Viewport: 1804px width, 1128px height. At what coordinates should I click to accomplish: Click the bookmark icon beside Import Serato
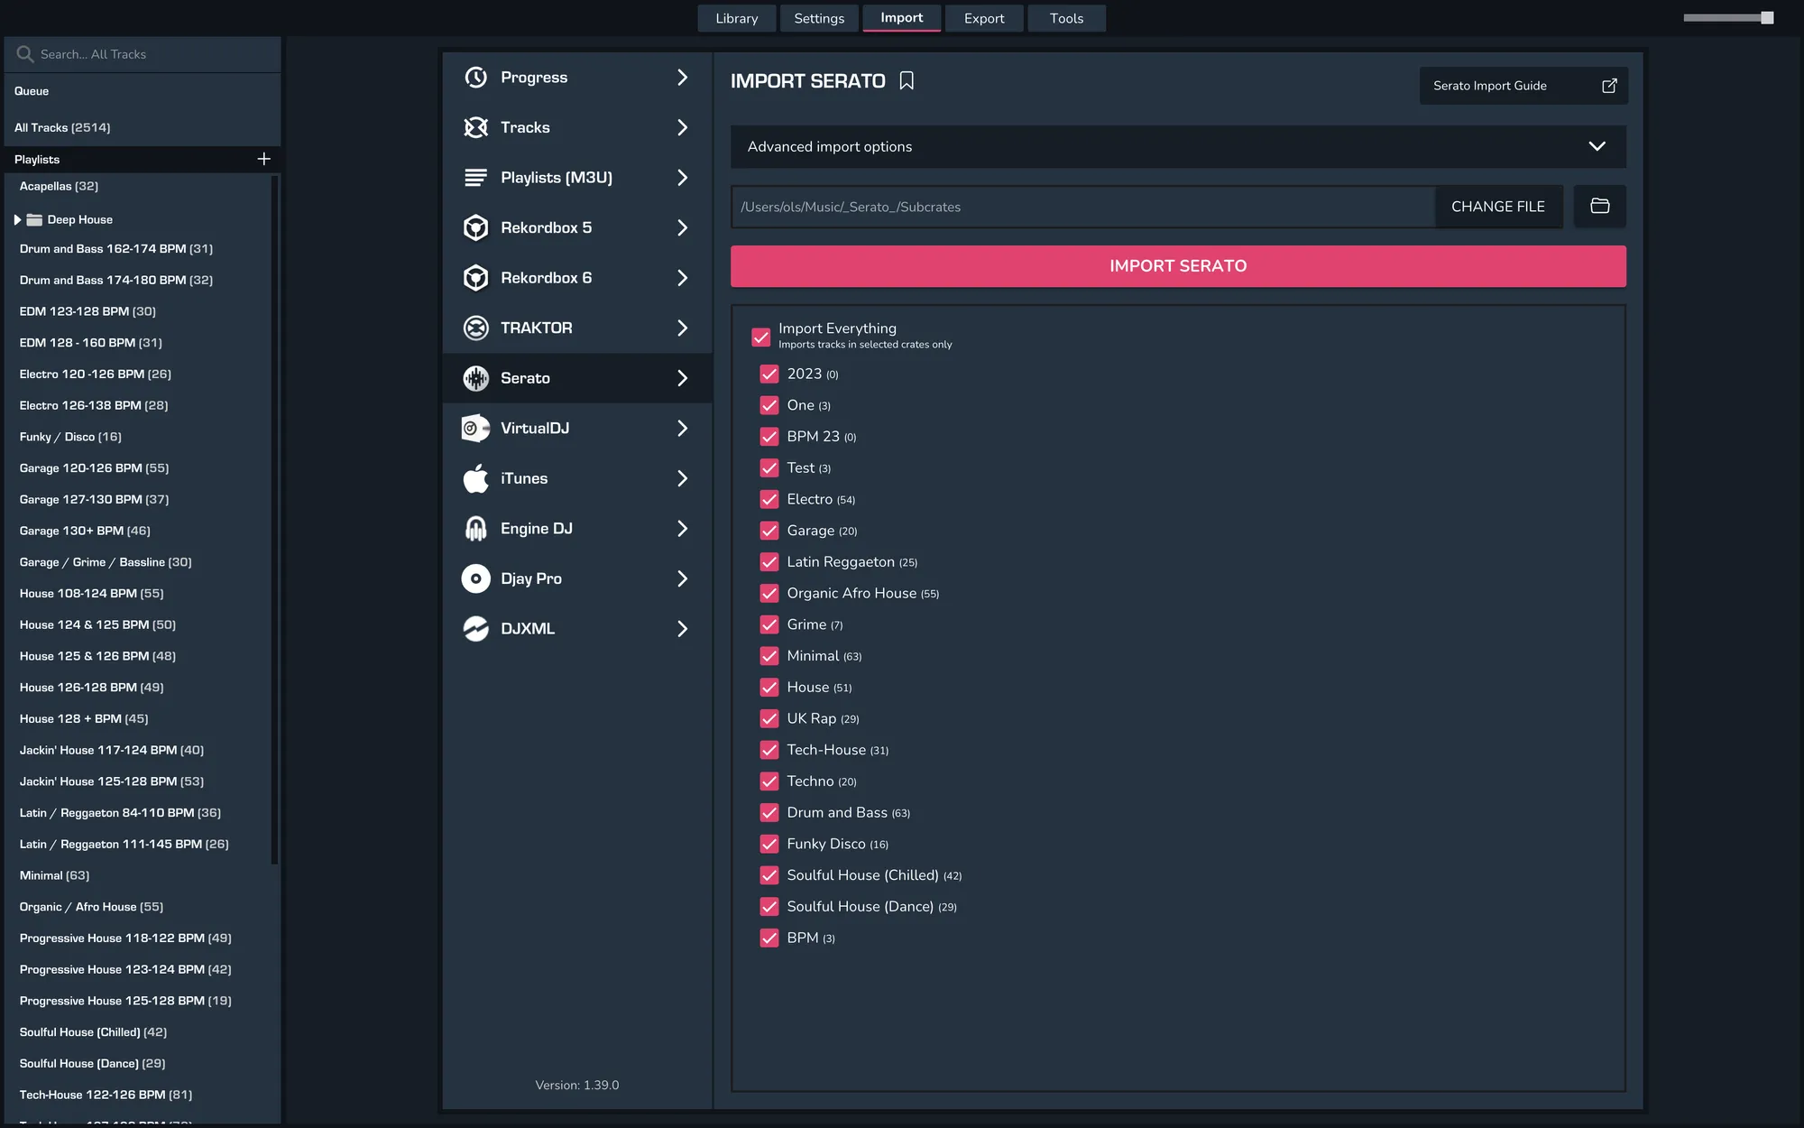(907, 81)
